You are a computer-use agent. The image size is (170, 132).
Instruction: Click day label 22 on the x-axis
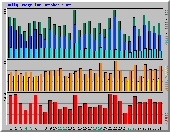[115, 128]
